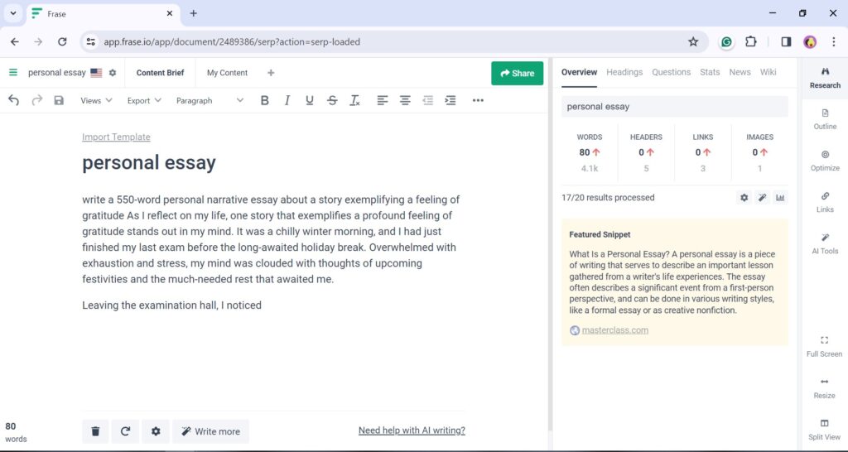Click the personal essay document title
This screenshot has height=452, width=848.
point(149,163)
